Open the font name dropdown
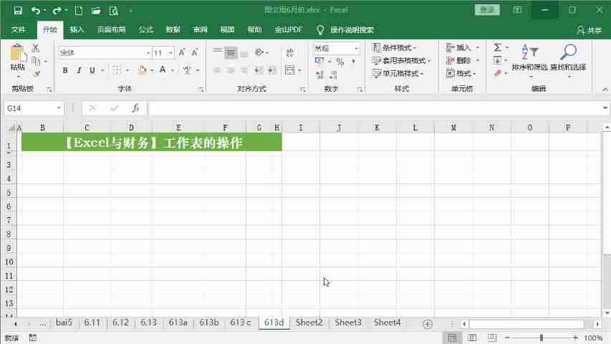Screen dimensions: 611x344 [x=148, y=53]
